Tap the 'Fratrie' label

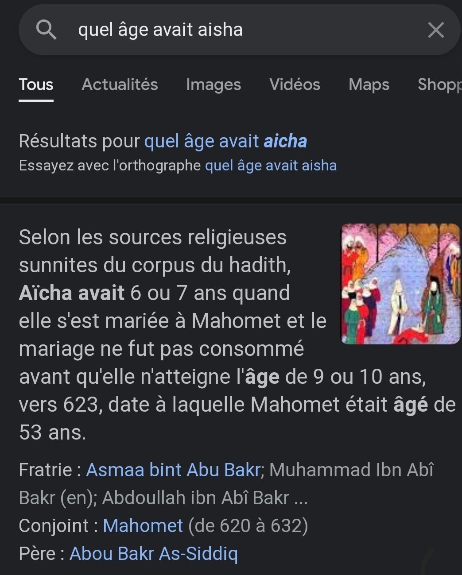coord(45,470)
